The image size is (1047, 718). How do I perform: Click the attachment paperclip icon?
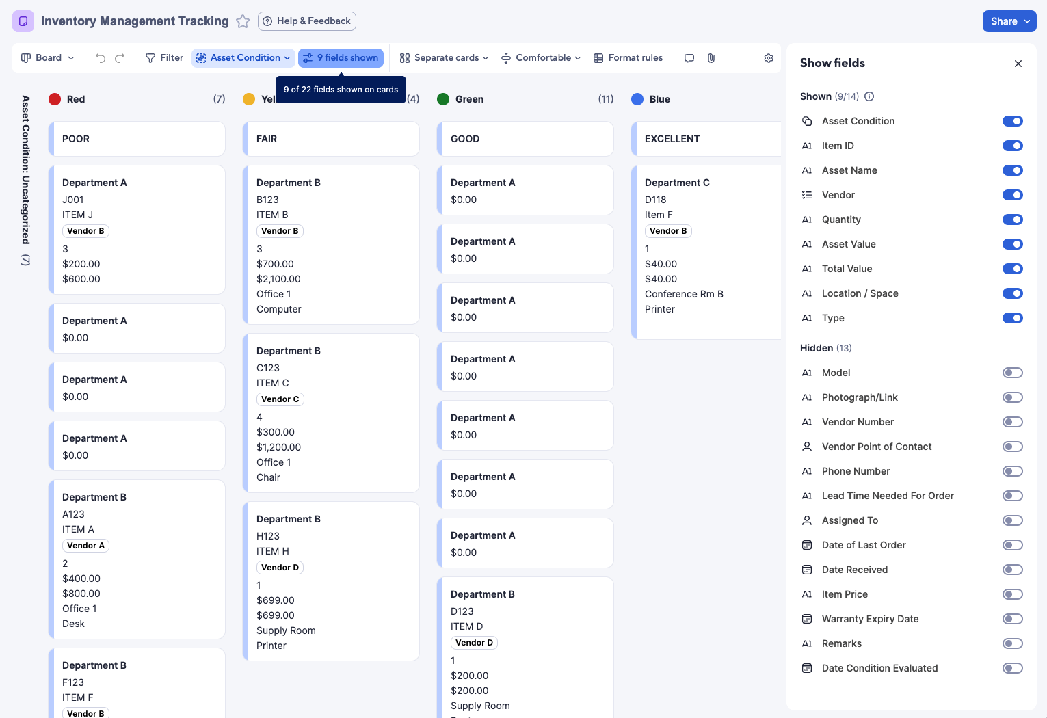[711, 57]
